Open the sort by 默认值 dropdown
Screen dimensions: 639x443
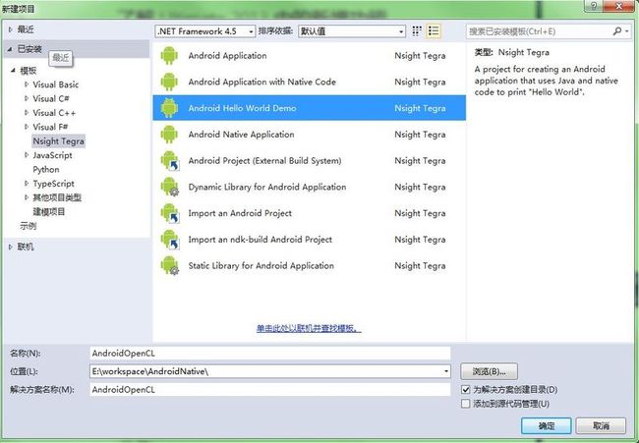pyautogui.click(x=352, y=31)
